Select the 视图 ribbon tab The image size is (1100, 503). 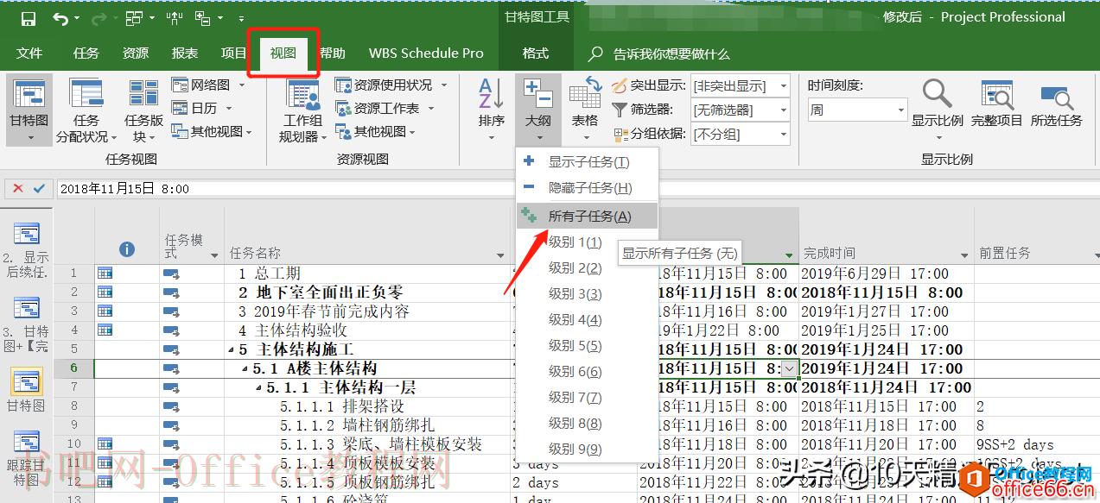[283, 53]
